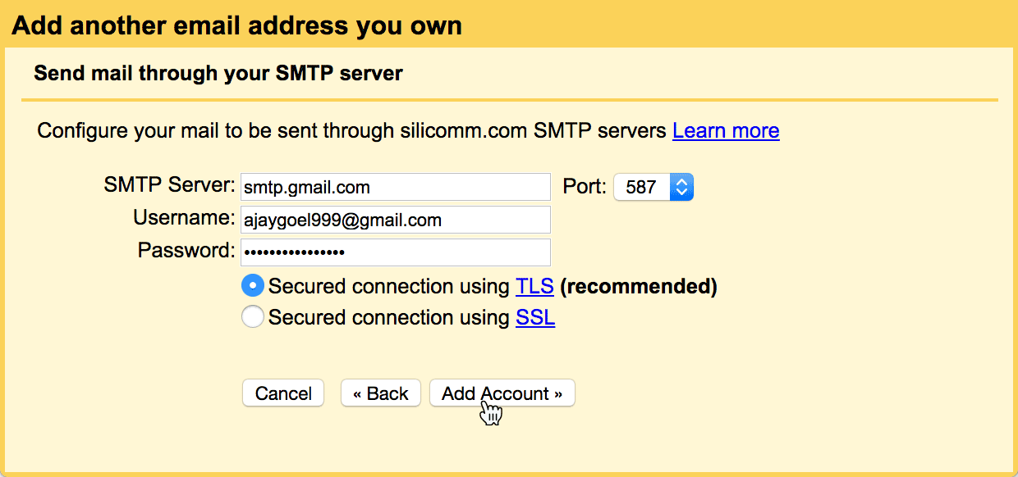Viewport: 1018px width, 477px height.
Task: Click the "Username:" label
Action: pos(184,218)
